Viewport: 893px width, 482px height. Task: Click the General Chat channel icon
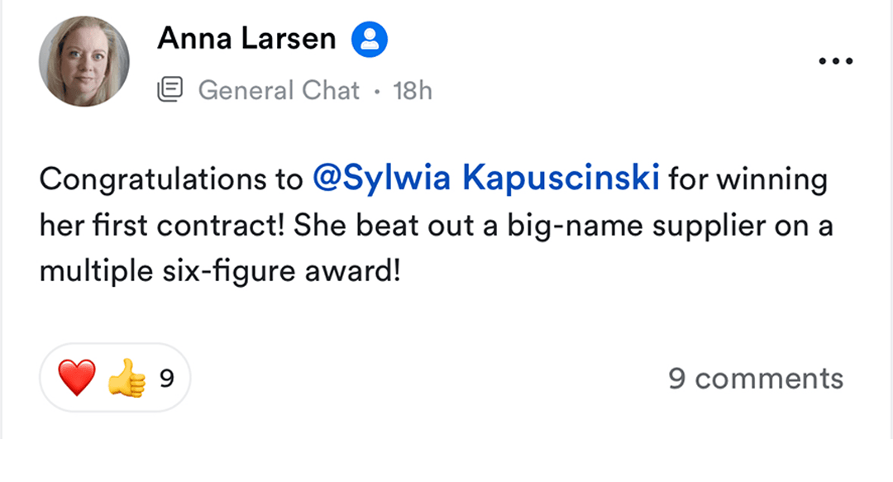(x=170, y=90)
